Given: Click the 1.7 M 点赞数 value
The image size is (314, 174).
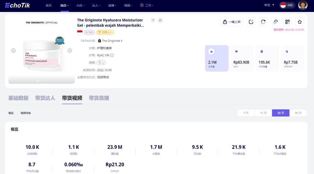Looking at the screenshot, I should tap(156, 147).
